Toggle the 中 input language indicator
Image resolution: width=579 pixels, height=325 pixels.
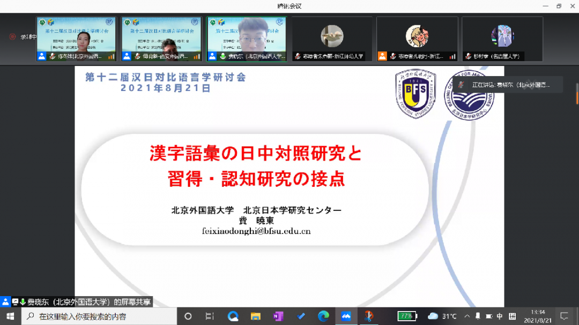500,316
